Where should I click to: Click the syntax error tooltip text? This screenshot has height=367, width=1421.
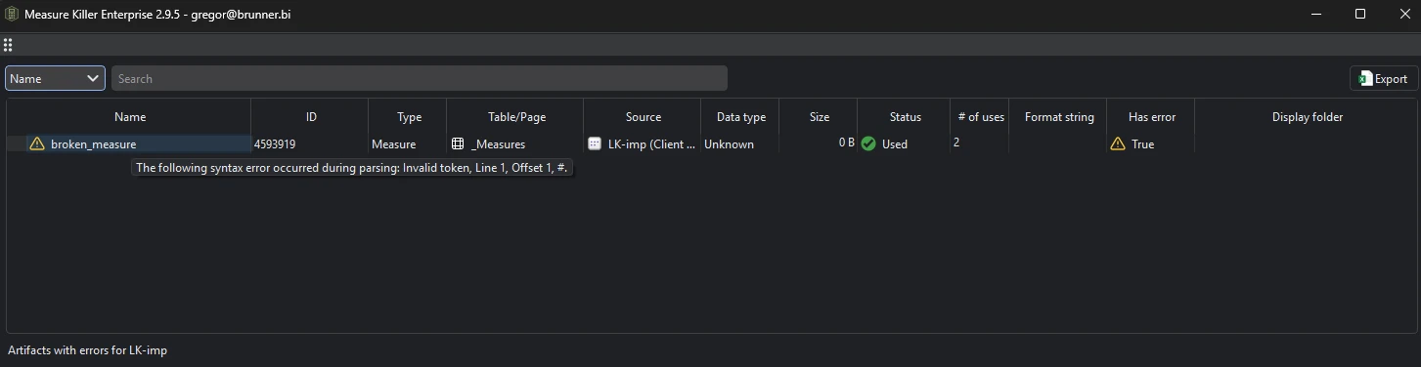point(352,168)
